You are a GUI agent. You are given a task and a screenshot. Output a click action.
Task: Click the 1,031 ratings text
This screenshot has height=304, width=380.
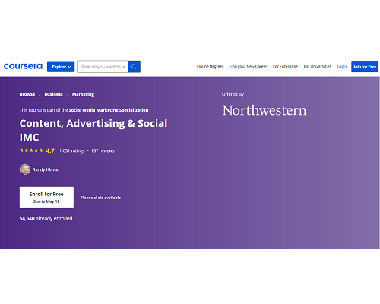(72, 150)
